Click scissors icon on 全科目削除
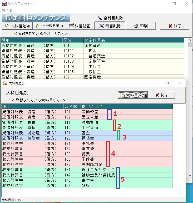 pos(100,18)
